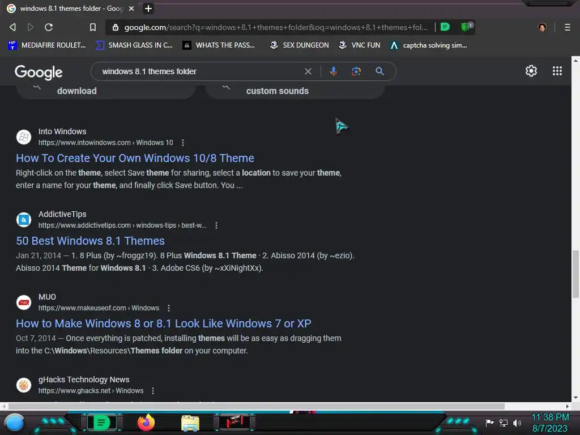Open the browser hamburger menu

click(567, 27)
